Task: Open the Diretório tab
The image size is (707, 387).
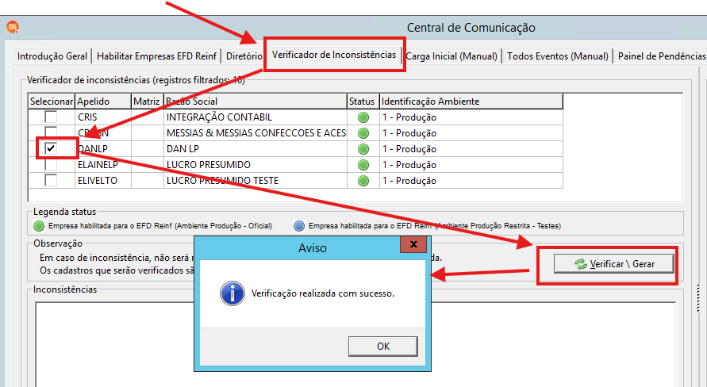Action: click(244, 56)
